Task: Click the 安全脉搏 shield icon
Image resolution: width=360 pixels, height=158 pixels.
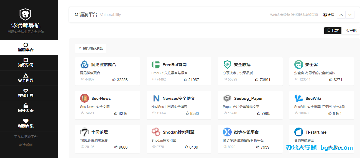Action: 227,64
